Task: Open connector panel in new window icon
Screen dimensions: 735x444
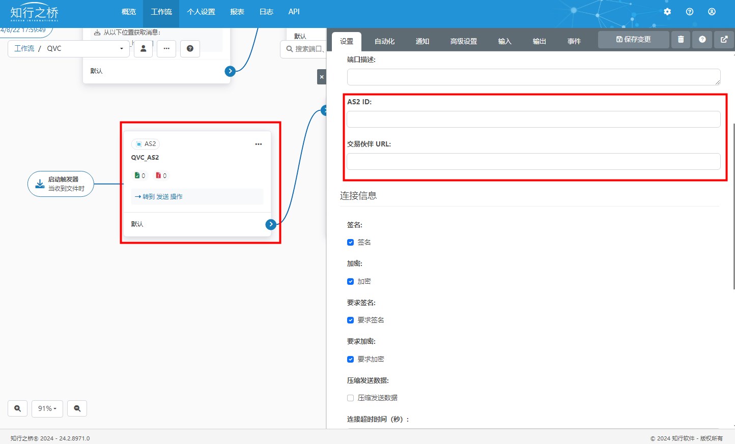Action: pos(724,40)
